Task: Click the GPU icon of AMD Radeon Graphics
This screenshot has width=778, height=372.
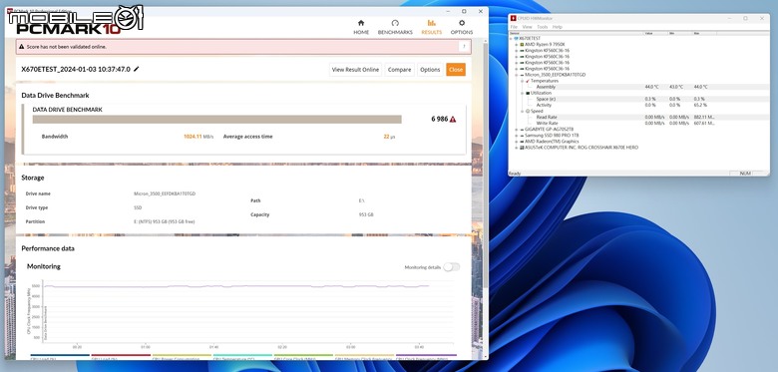Action: [x=522, y=142]
